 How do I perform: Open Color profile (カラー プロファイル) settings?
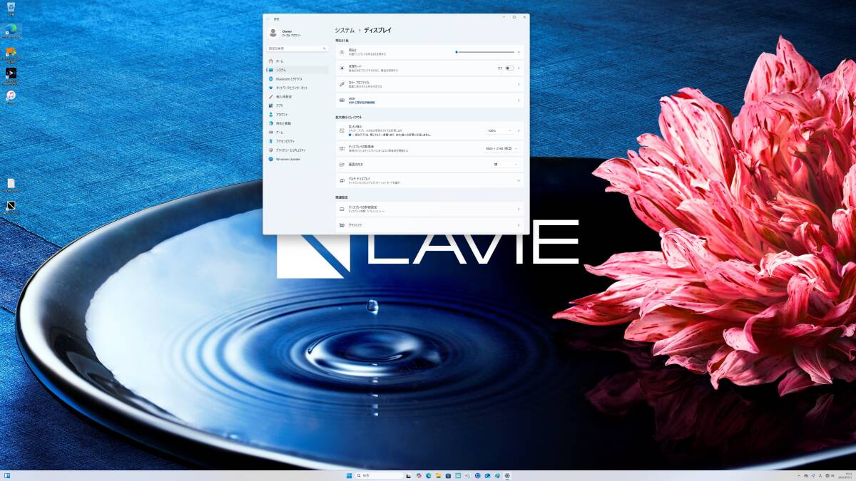[x=429, y=84]
